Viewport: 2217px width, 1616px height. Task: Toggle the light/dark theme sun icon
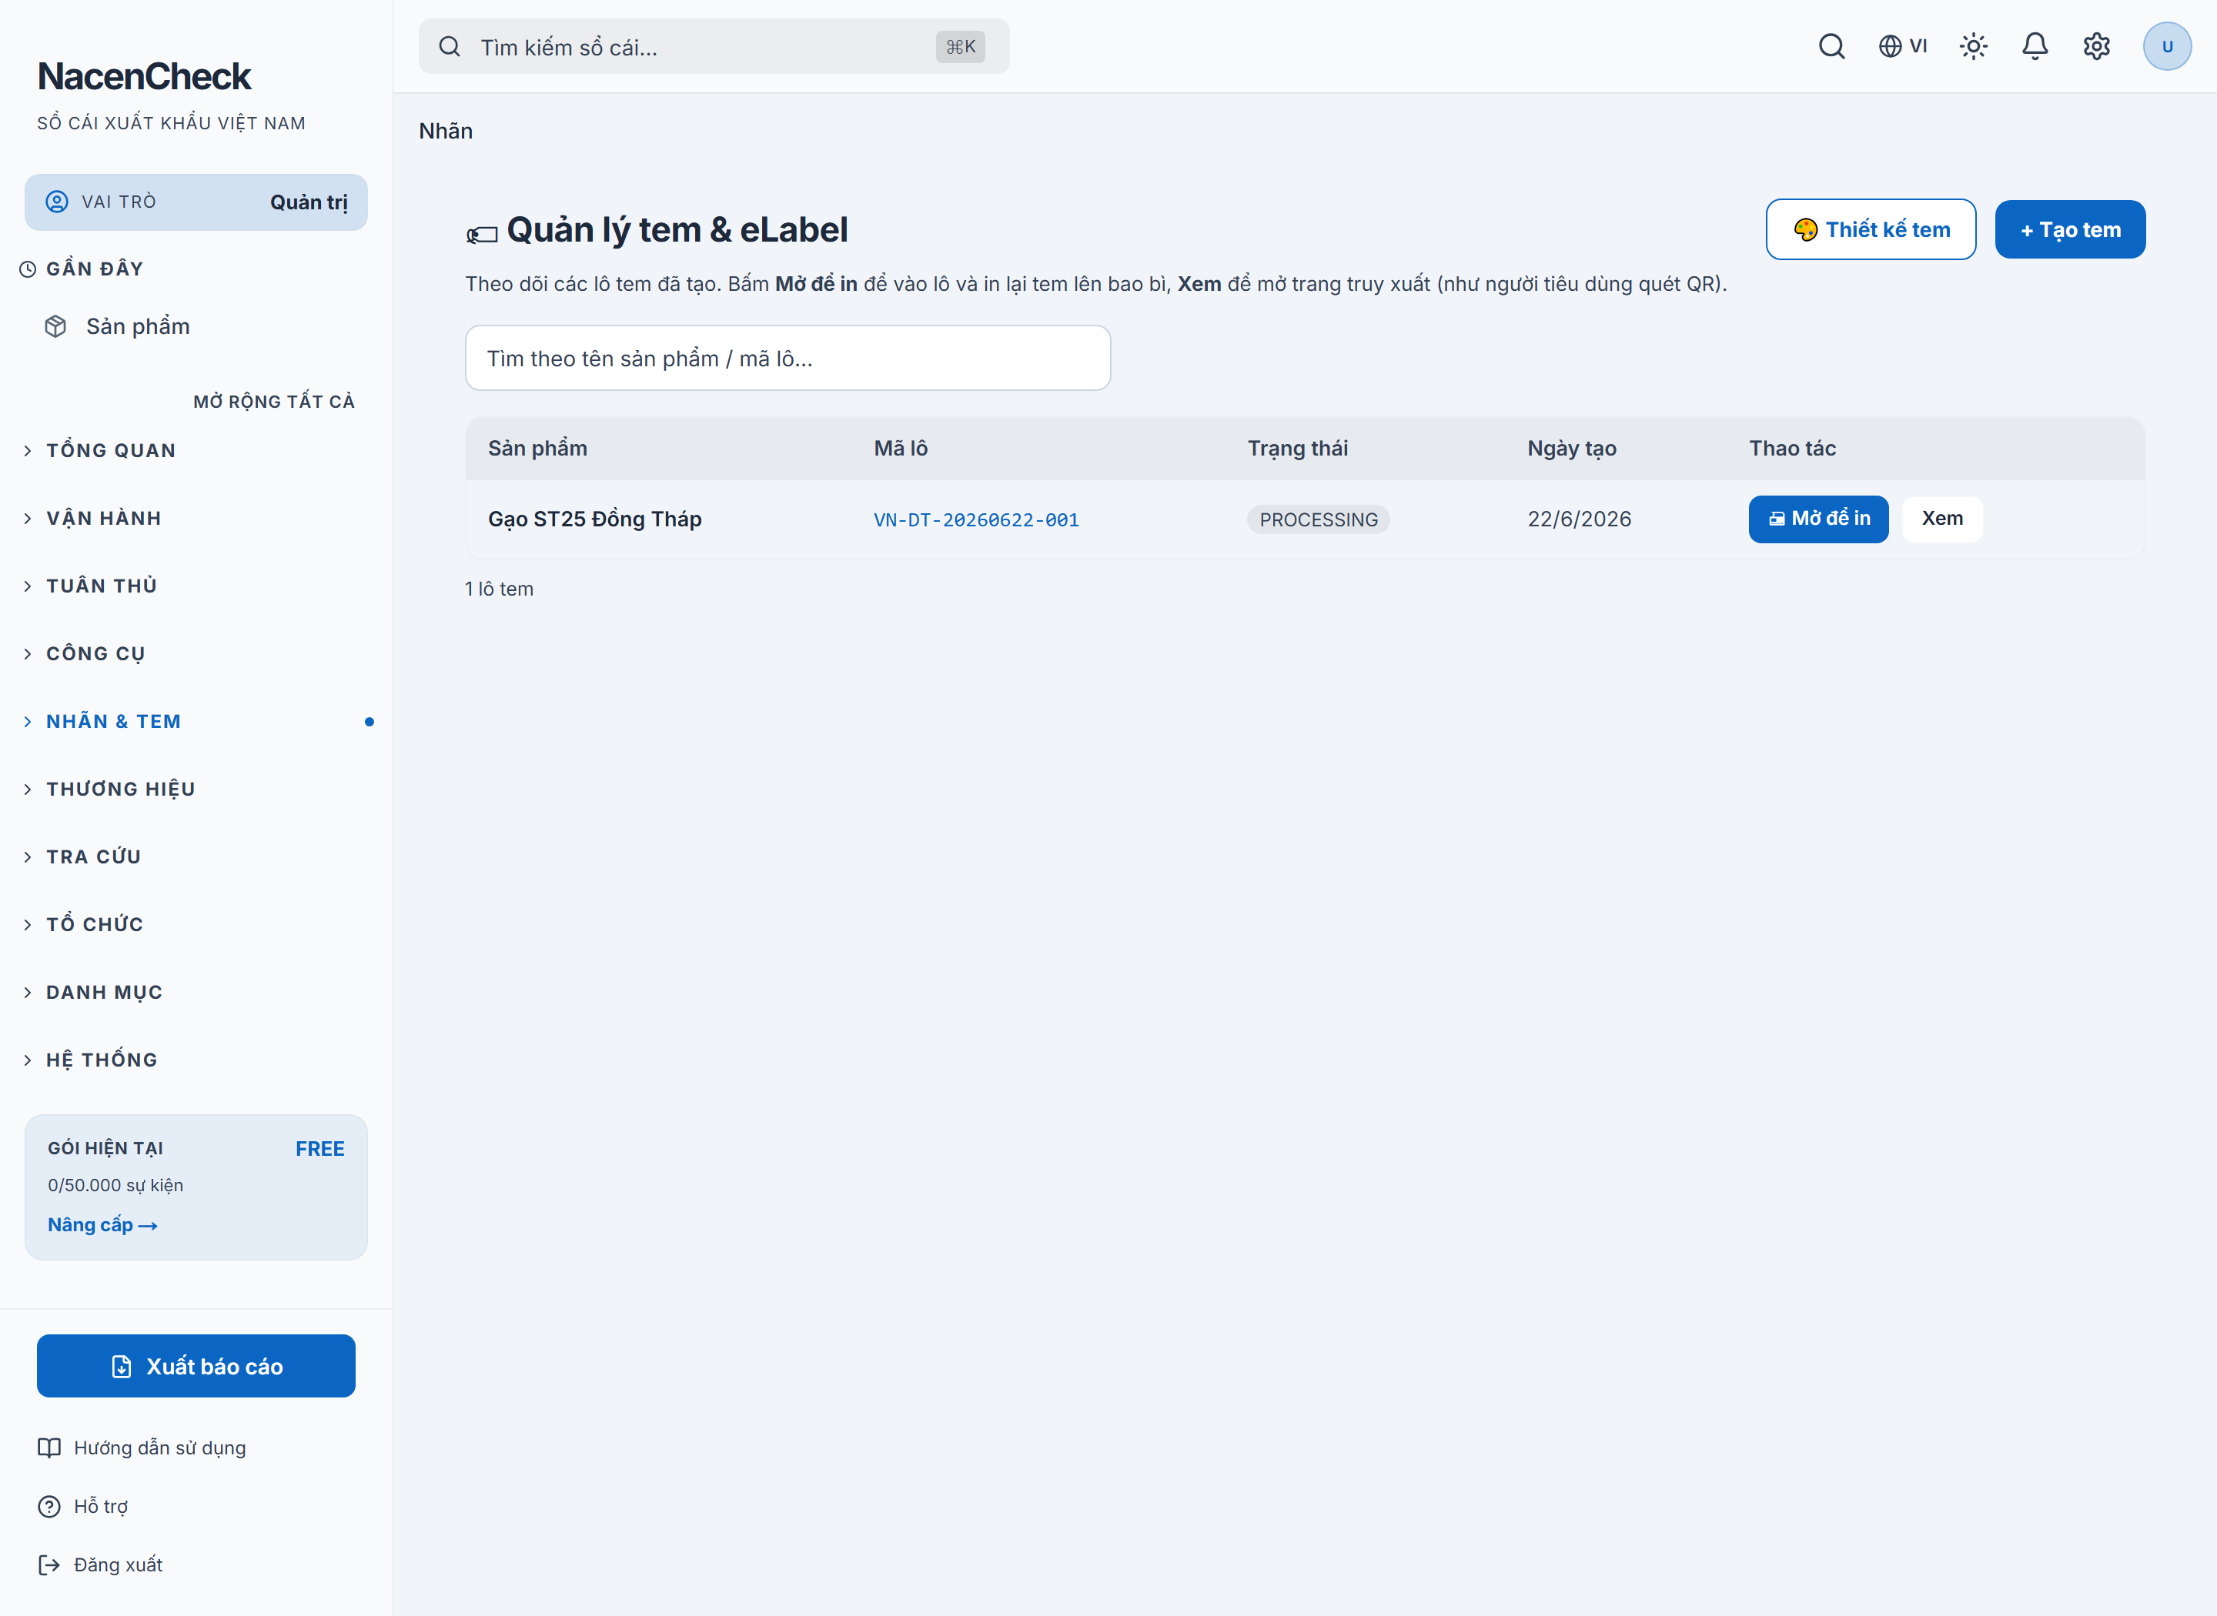coord(1974,46)
